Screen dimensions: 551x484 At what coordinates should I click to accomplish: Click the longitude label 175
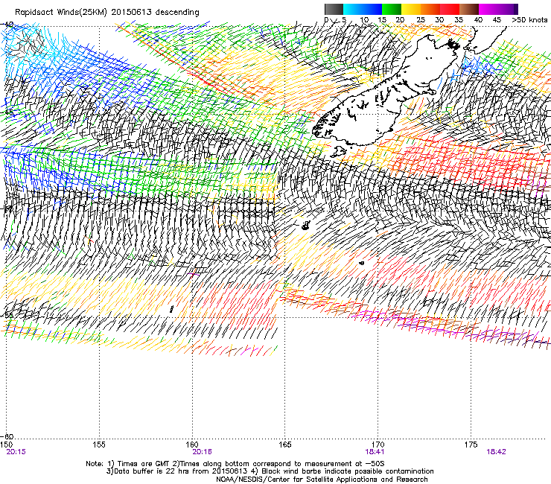tap(471, 445)
